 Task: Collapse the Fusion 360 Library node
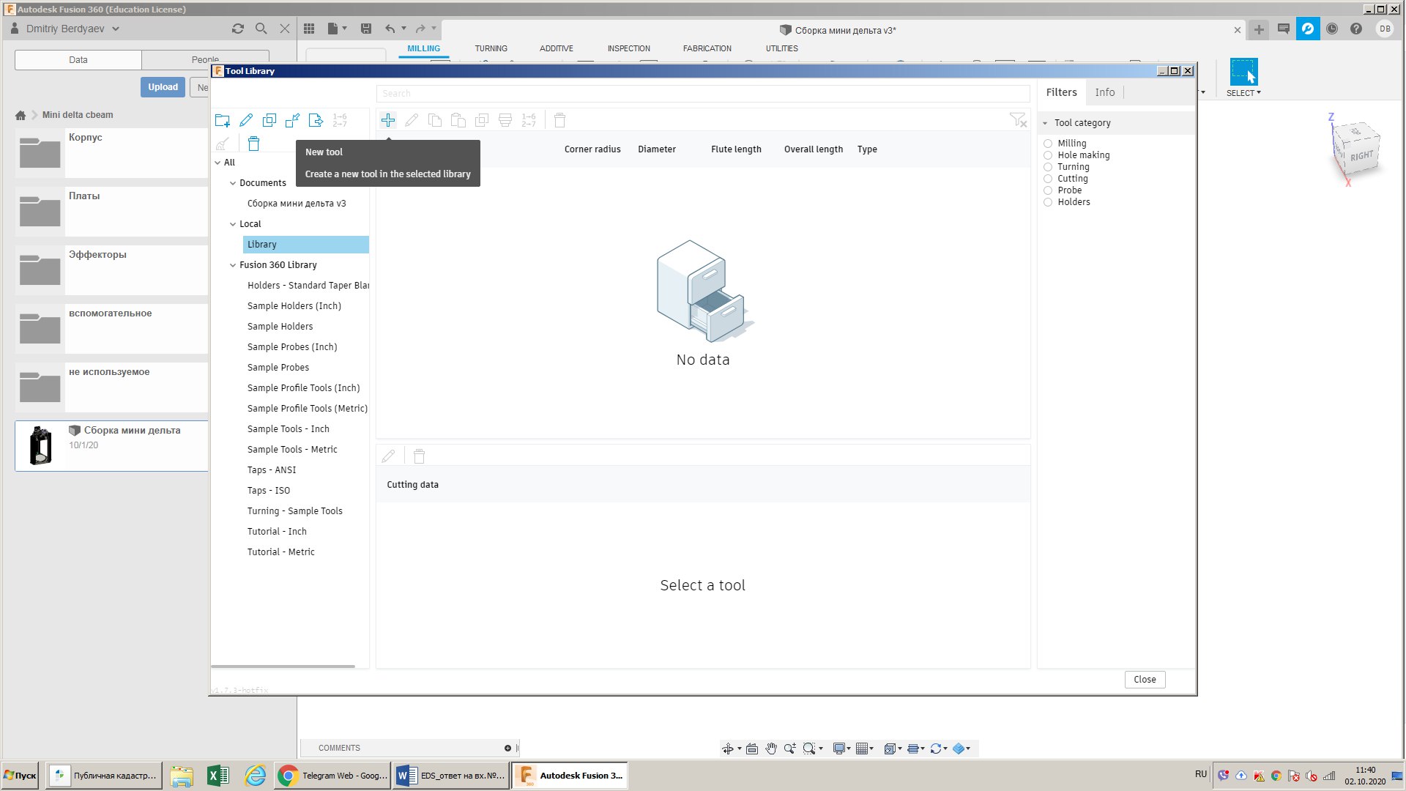click(233, 265)
